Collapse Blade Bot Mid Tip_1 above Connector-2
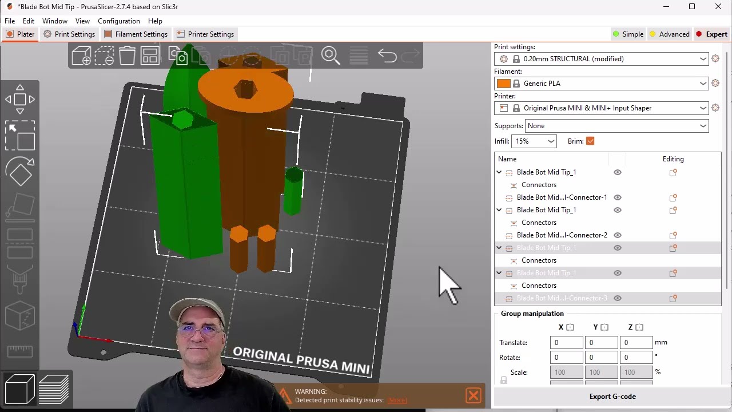Image resolution: width=732 pixels, height=412 pixels. 499,210
